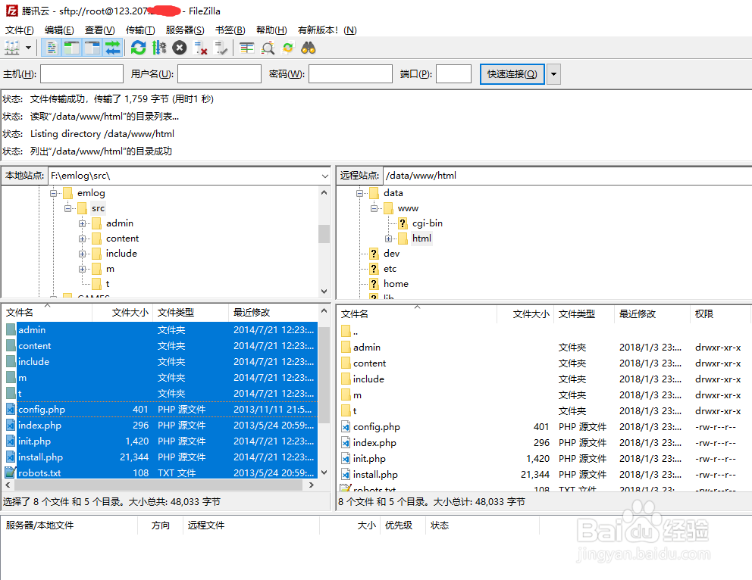Search for remote files with Find files
This screenshot has height=580, width=752.
(x=308, y=47)
